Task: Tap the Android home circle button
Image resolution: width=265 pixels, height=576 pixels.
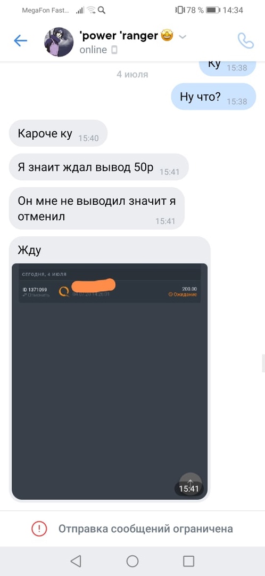Action: (132, 561)
